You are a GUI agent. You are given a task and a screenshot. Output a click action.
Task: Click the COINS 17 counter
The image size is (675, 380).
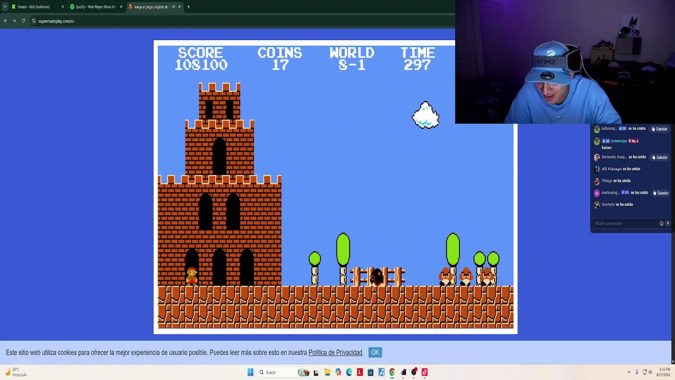coord(280,59)
